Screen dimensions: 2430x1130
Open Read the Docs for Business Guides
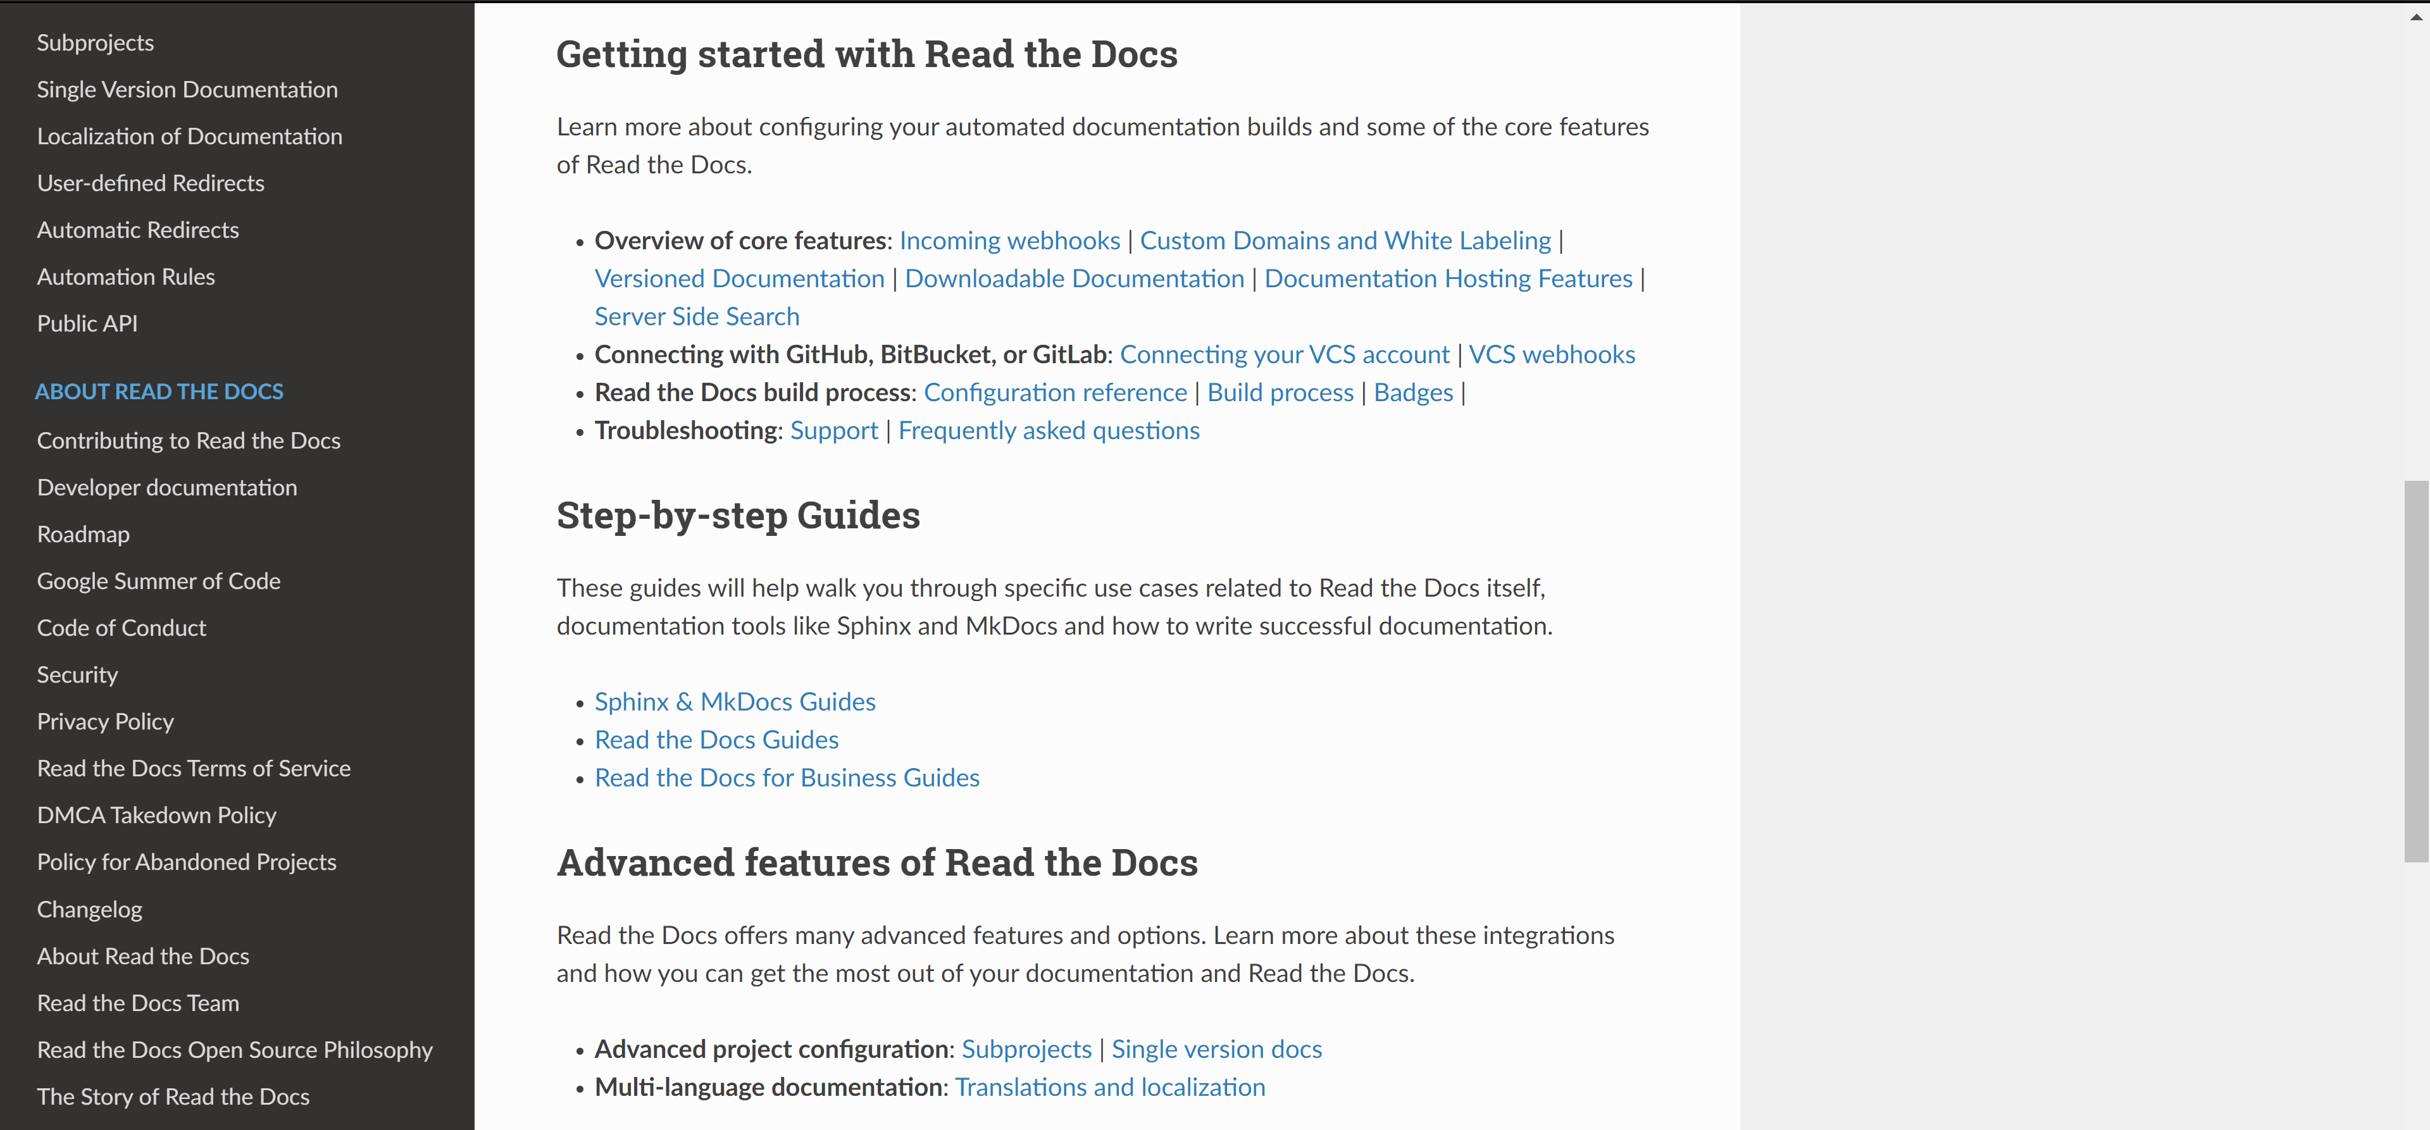pyautogui.click(x=787, y=777)
